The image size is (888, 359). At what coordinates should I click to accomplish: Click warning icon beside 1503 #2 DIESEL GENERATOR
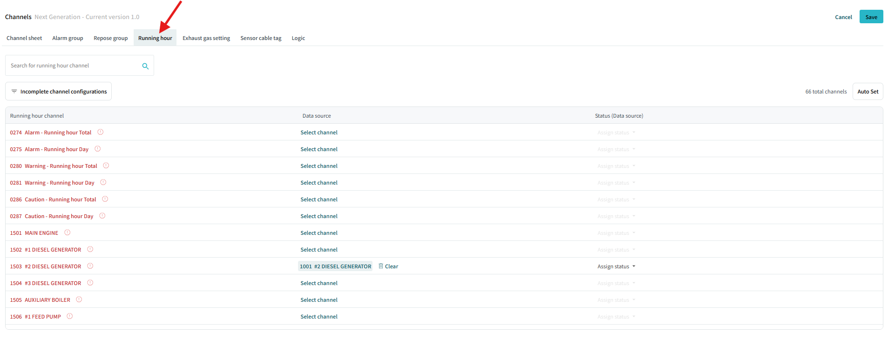(x=90, y=266)
